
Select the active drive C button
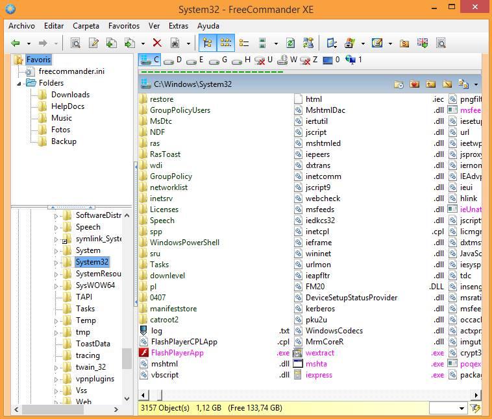point(150,60)
